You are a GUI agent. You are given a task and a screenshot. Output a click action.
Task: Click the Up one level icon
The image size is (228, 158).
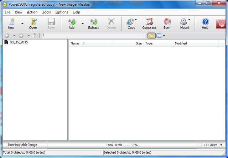[x=35, y=36]
